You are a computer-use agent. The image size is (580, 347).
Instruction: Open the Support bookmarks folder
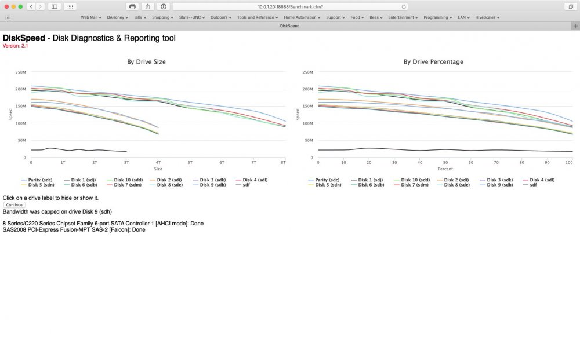coord(335,17)
